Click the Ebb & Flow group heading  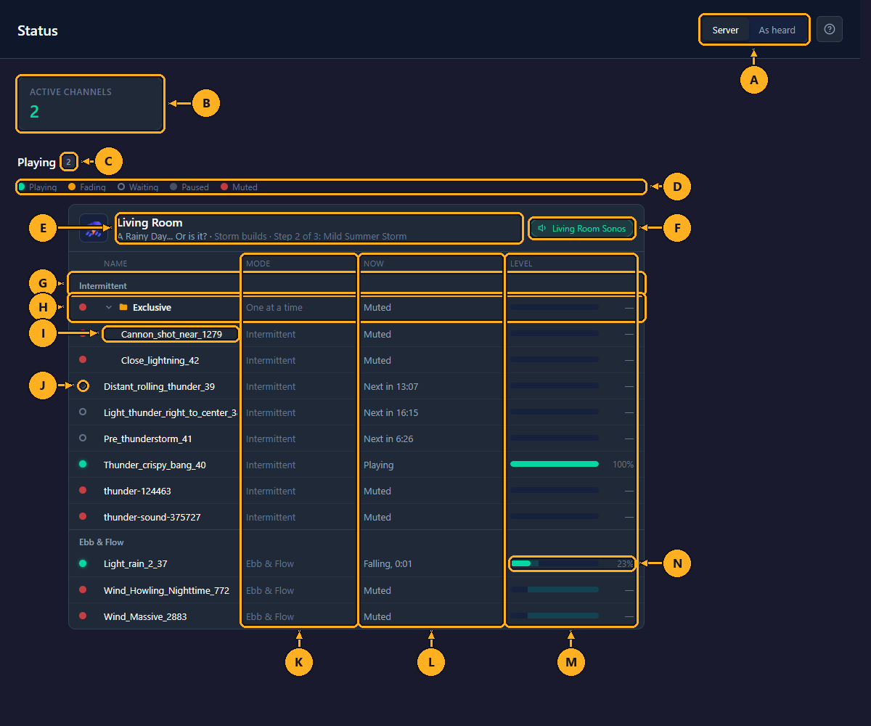pyautogui.click(x=102, y=542)
